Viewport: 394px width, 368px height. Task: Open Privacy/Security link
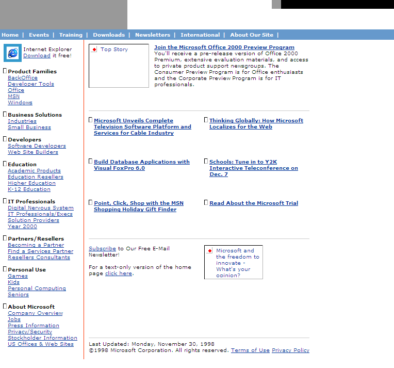[x=30, y=332]
